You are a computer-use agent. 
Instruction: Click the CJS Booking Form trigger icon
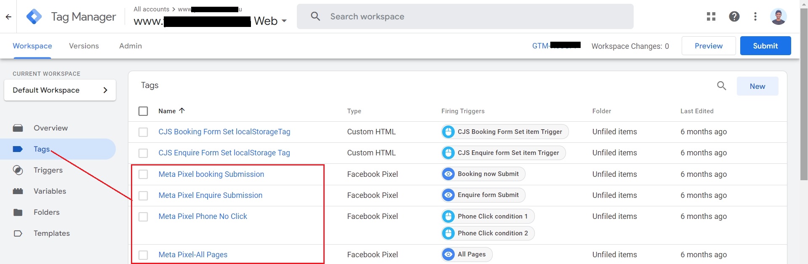(x=448, y=132)
